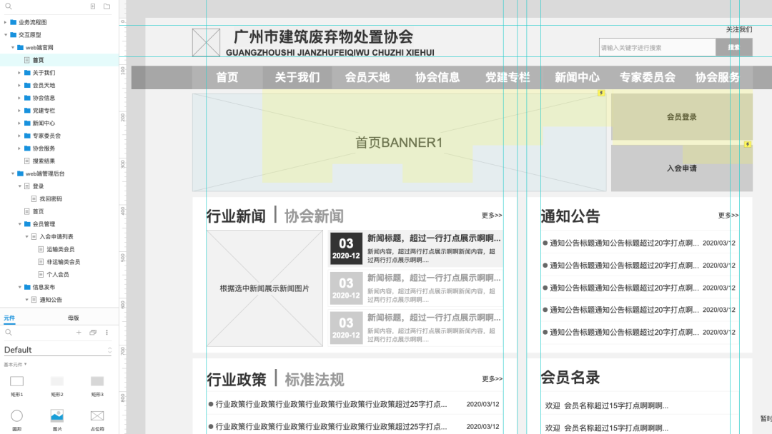This screenshot has width=772, height=434.
Task: Click the plus icon to add a widget library
Action: click(x=79, y=333)
